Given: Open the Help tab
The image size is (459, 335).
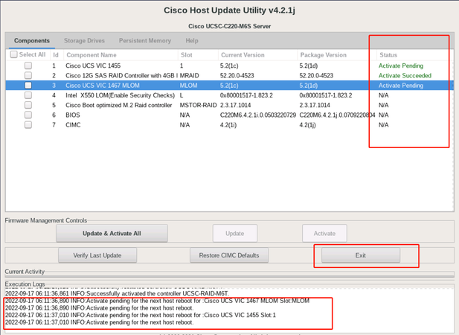Looking at the screenshot, I should (x=192, y=41).
